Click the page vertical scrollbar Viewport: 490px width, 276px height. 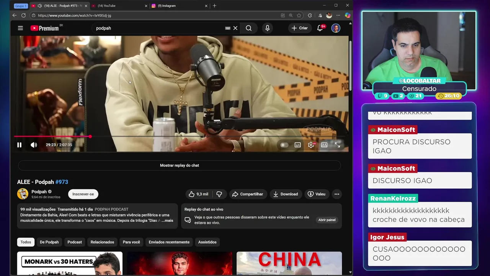click(x=351, y=65)
